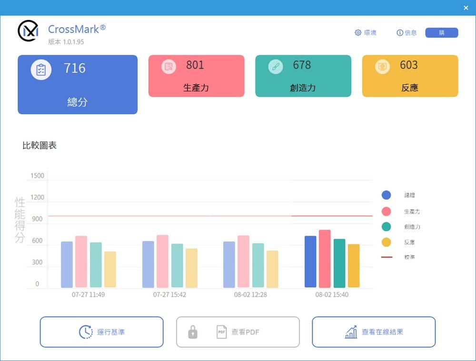Click the 07-27 11:49 run label

click(x=89, y=294)
